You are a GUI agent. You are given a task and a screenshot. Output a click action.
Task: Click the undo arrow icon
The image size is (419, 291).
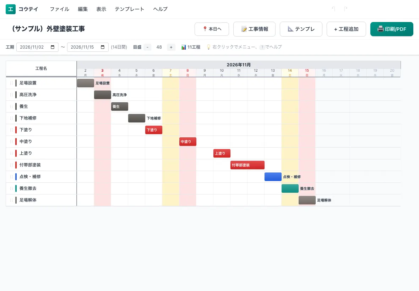(x=333, y=9)
